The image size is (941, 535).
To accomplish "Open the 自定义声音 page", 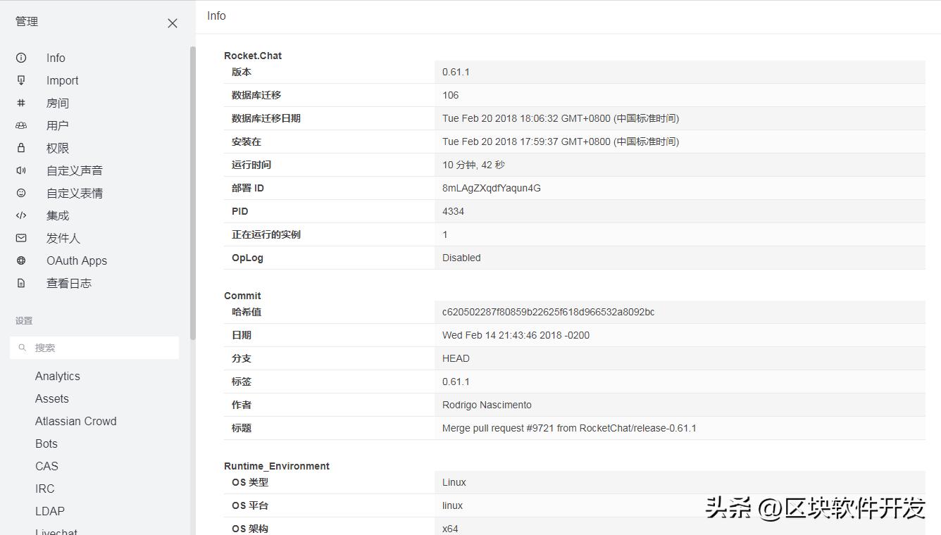I will (75, 170).
